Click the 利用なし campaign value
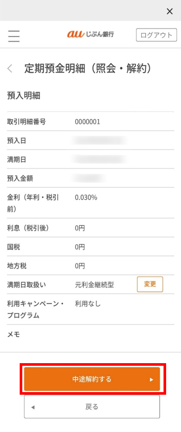Screen dimensions: 181x432 88,304
